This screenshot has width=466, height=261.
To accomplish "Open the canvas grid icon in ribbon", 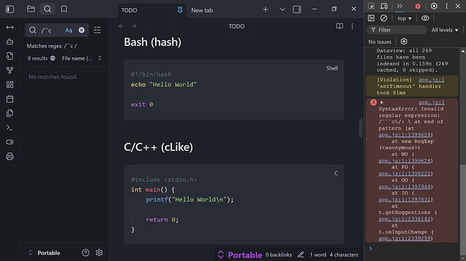I will pos(10,84).
